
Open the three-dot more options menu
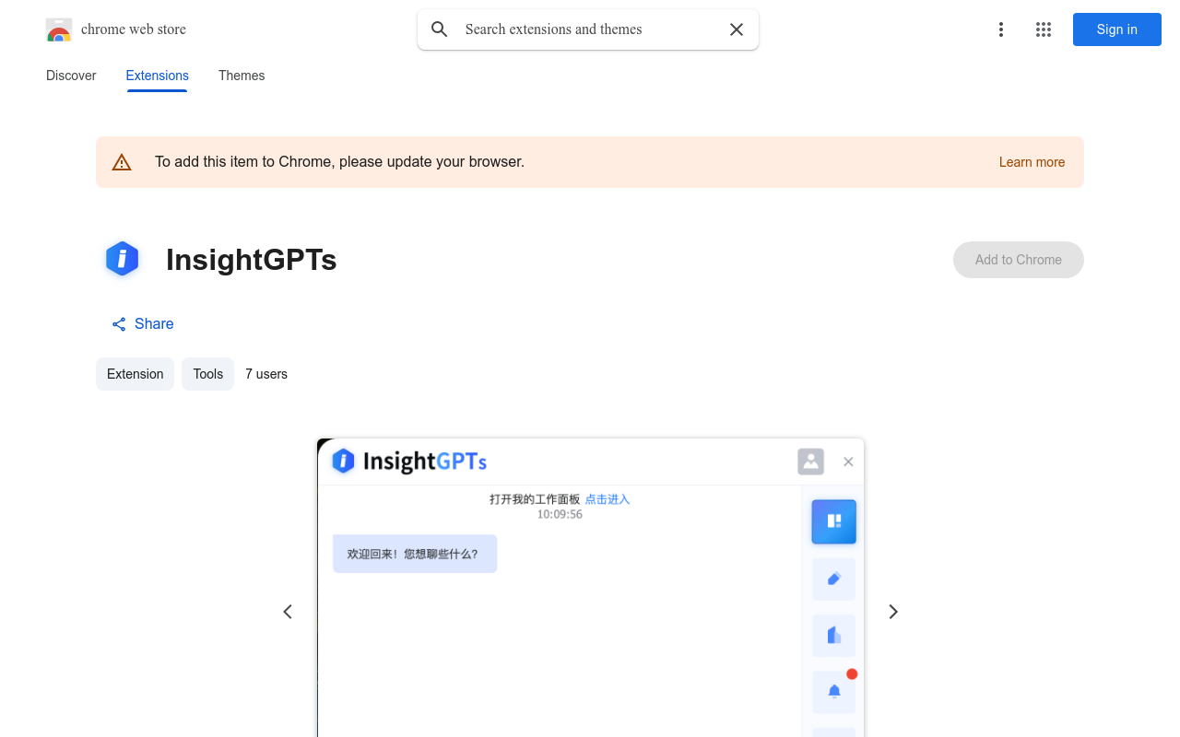[1001, 29]
